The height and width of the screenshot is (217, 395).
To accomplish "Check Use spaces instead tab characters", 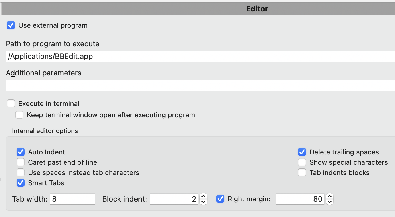I will pyautogui.click(x=20, y=172).
